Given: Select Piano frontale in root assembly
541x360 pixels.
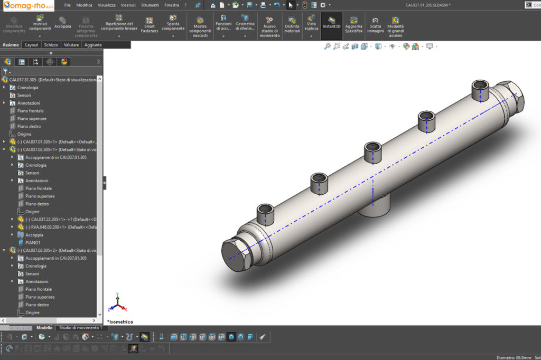Looking at the screenshot, I should [30, 111].
